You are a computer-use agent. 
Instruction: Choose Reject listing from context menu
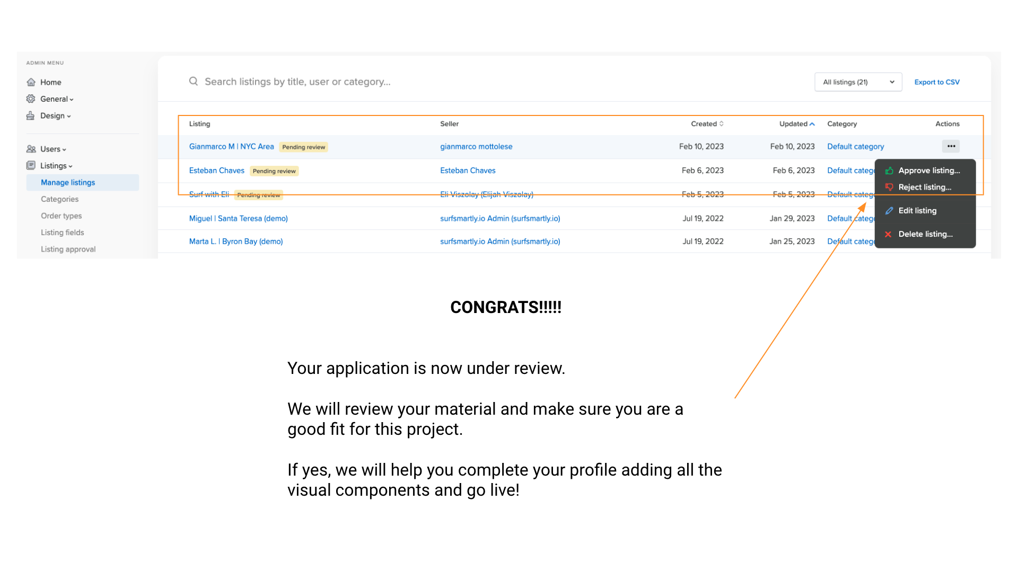point(925,187)
